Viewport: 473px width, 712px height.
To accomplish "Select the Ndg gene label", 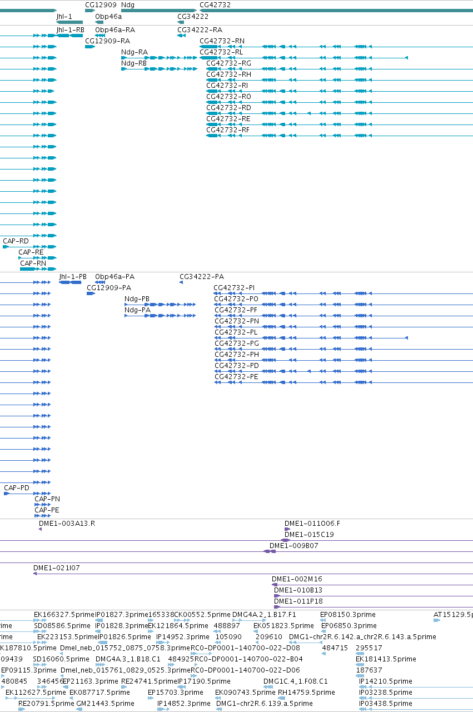I will pyautogui.click(x=127, y=4).
